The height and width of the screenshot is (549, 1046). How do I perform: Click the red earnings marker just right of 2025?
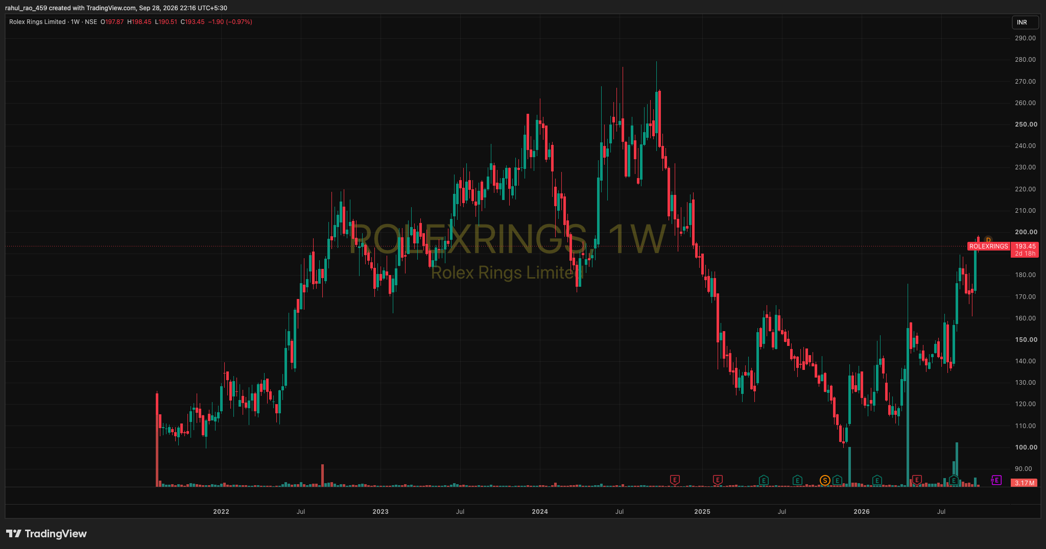(x=718, y=480)
